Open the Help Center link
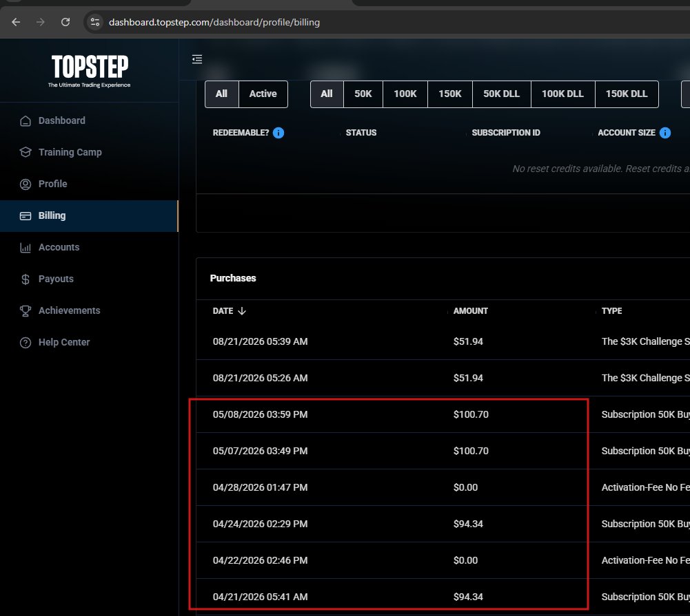Viewport: 690px width, 616px height. click(x=89, y=342)
